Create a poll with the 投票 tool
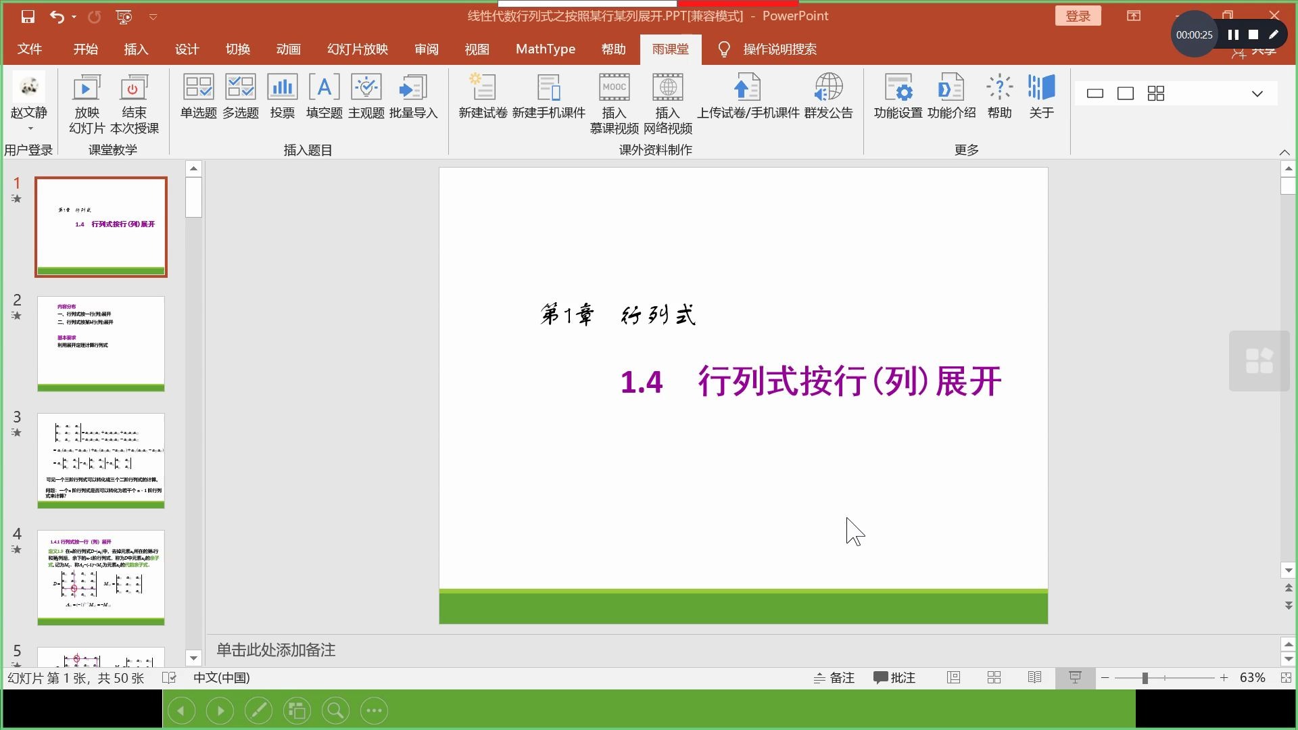This screenshot has width=1298, height=730. (282, 97)
